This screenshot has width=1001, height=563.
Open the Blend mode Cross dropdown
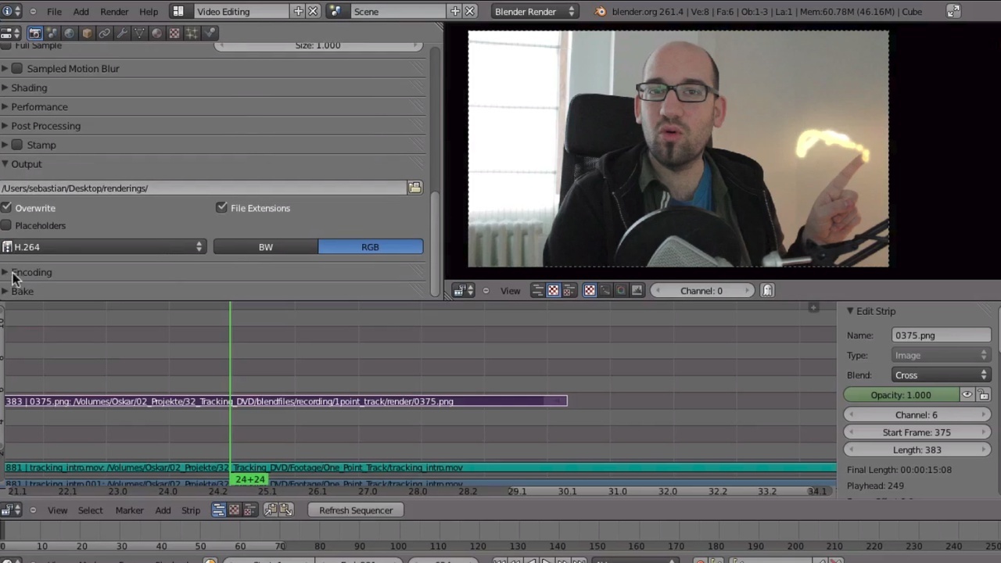click(941, 375)
